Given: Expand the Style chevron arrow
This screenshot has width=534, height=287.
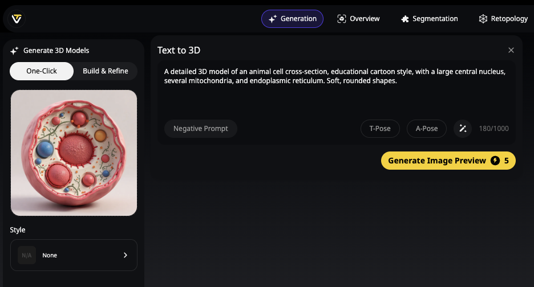Looking at the screenshot, I should [126, 255].
